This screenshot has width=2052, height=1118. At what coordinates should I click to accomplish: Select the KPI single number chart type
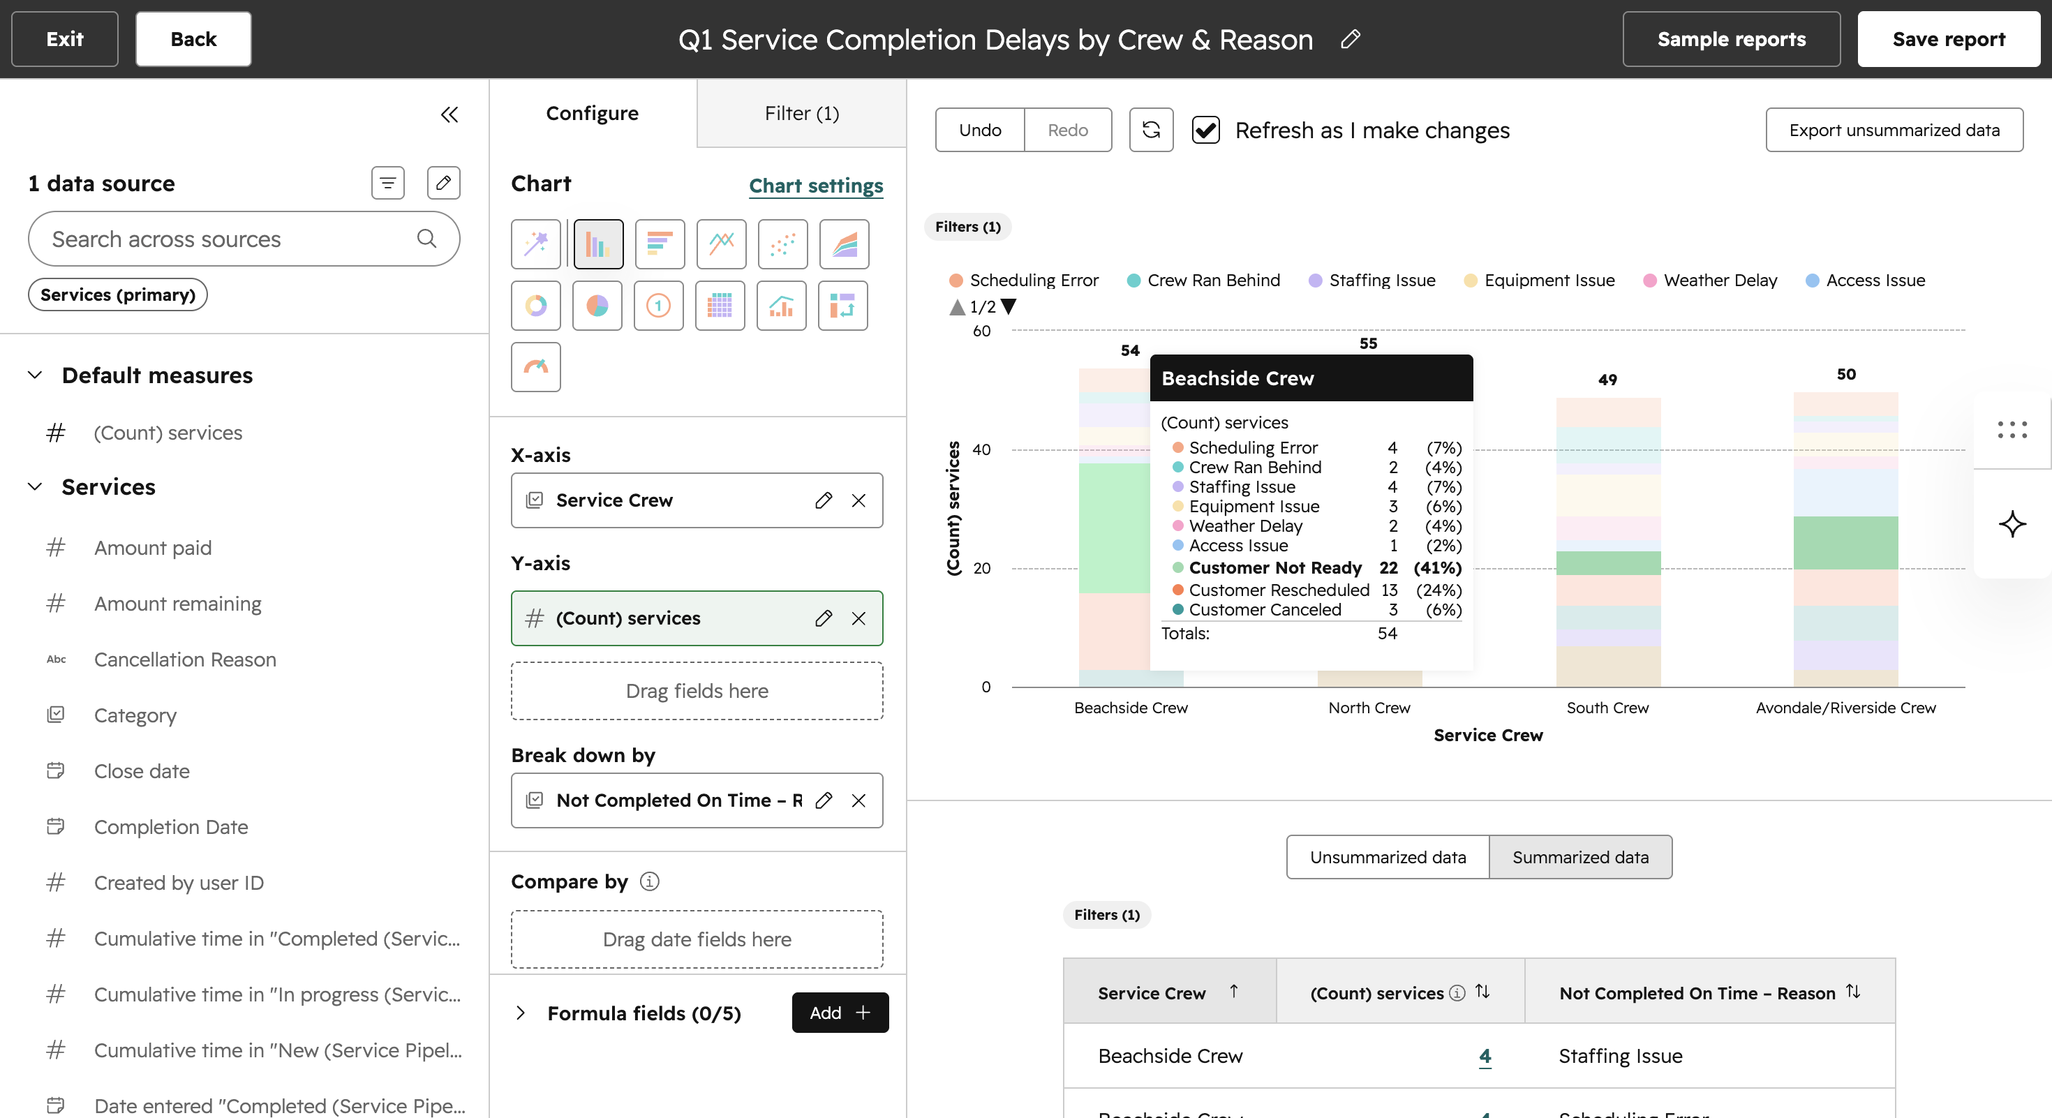[x=659, y=305]
